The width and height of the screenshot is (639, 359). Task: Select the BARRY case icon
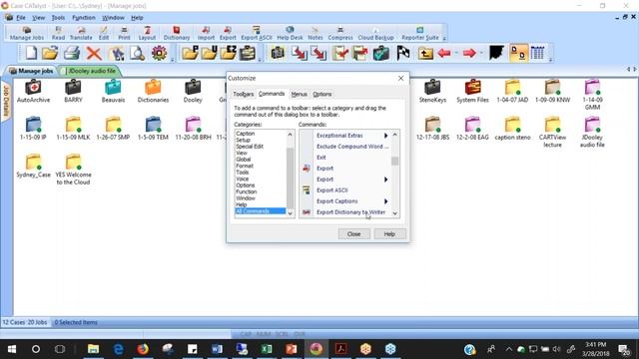(73, 91)
